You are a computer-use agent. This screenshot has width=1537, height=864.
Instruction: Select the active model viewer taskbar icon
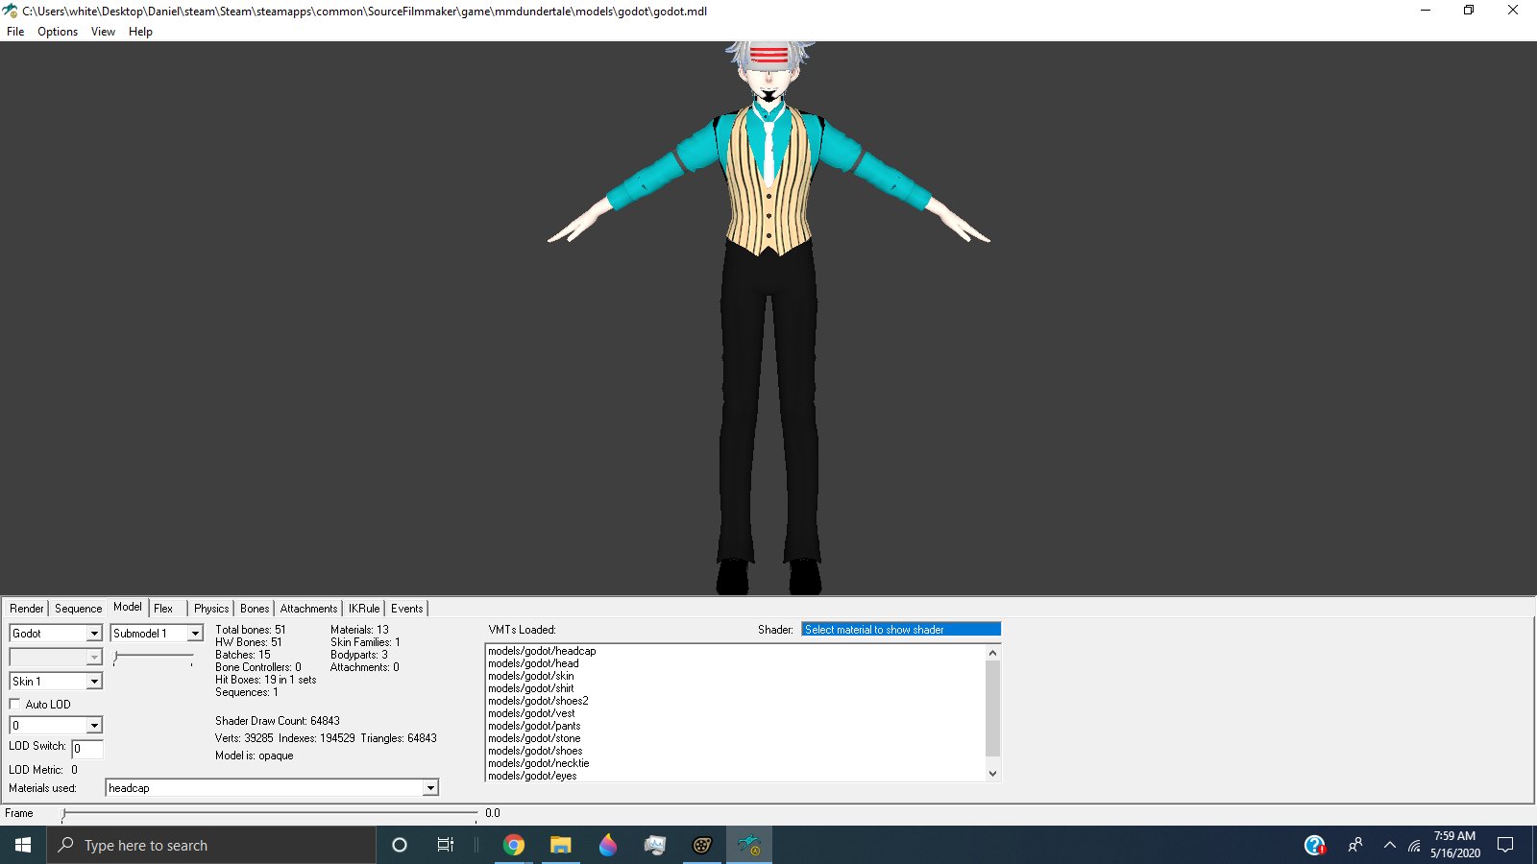click(749, 845)
